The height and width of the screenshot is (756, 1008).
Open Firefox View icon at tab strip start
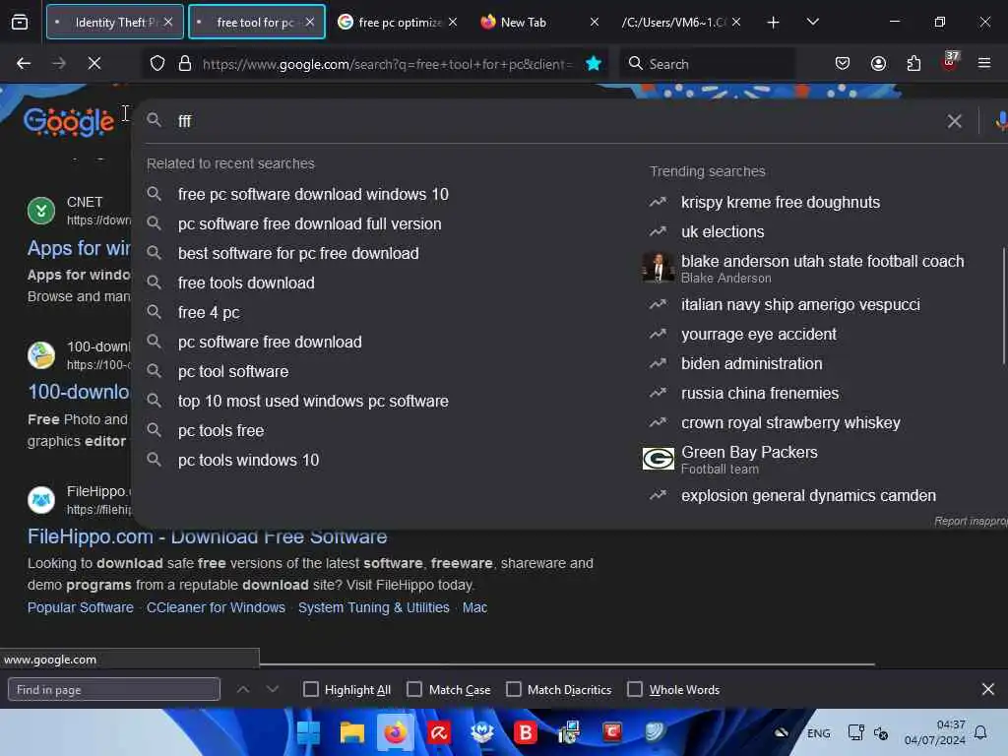(x=20, y=23)
